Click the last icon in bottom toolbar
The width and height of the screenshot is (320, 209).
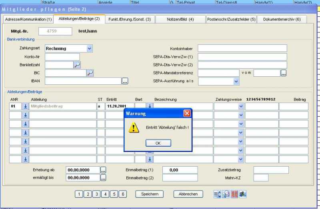coord(243,194)
